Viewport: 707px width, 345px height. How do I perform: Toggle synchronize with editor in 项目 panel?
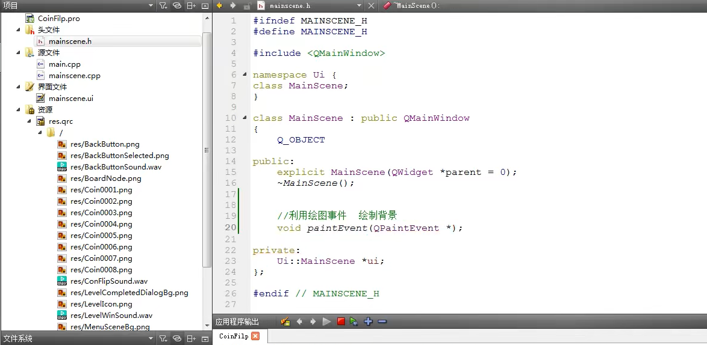coord(177,6)
